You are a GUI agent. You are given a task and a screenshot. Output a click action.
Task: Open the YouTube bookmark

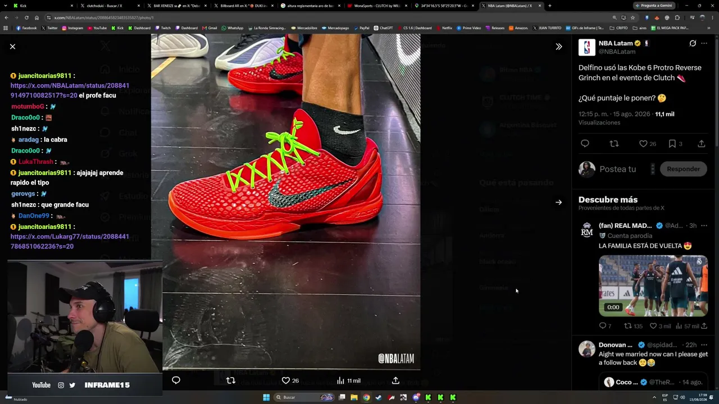(x=97, y=27)
